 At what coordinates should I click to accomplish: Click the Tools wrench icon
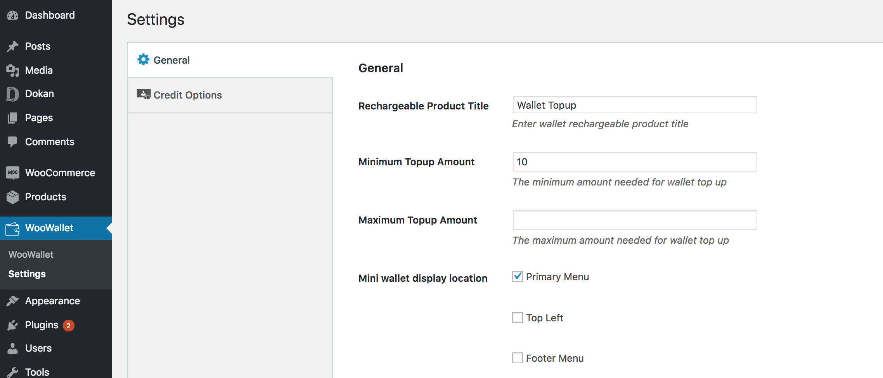coord(12,372)
